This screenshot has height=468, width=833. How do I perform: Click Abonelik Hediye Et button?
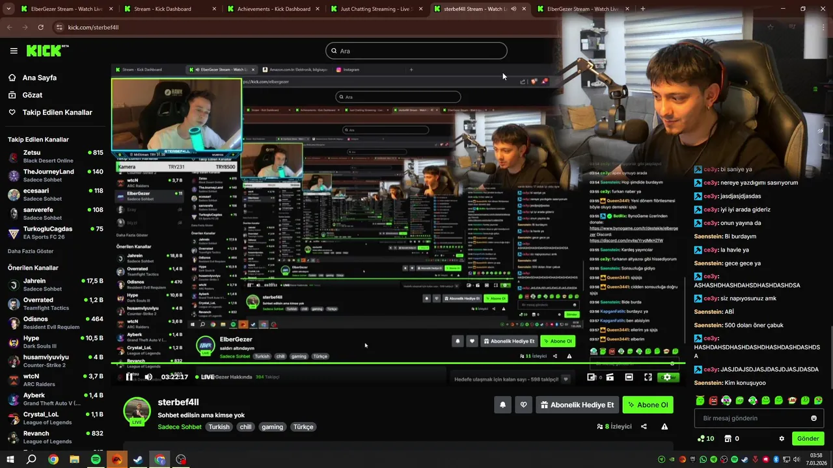[x=577, y=405]
